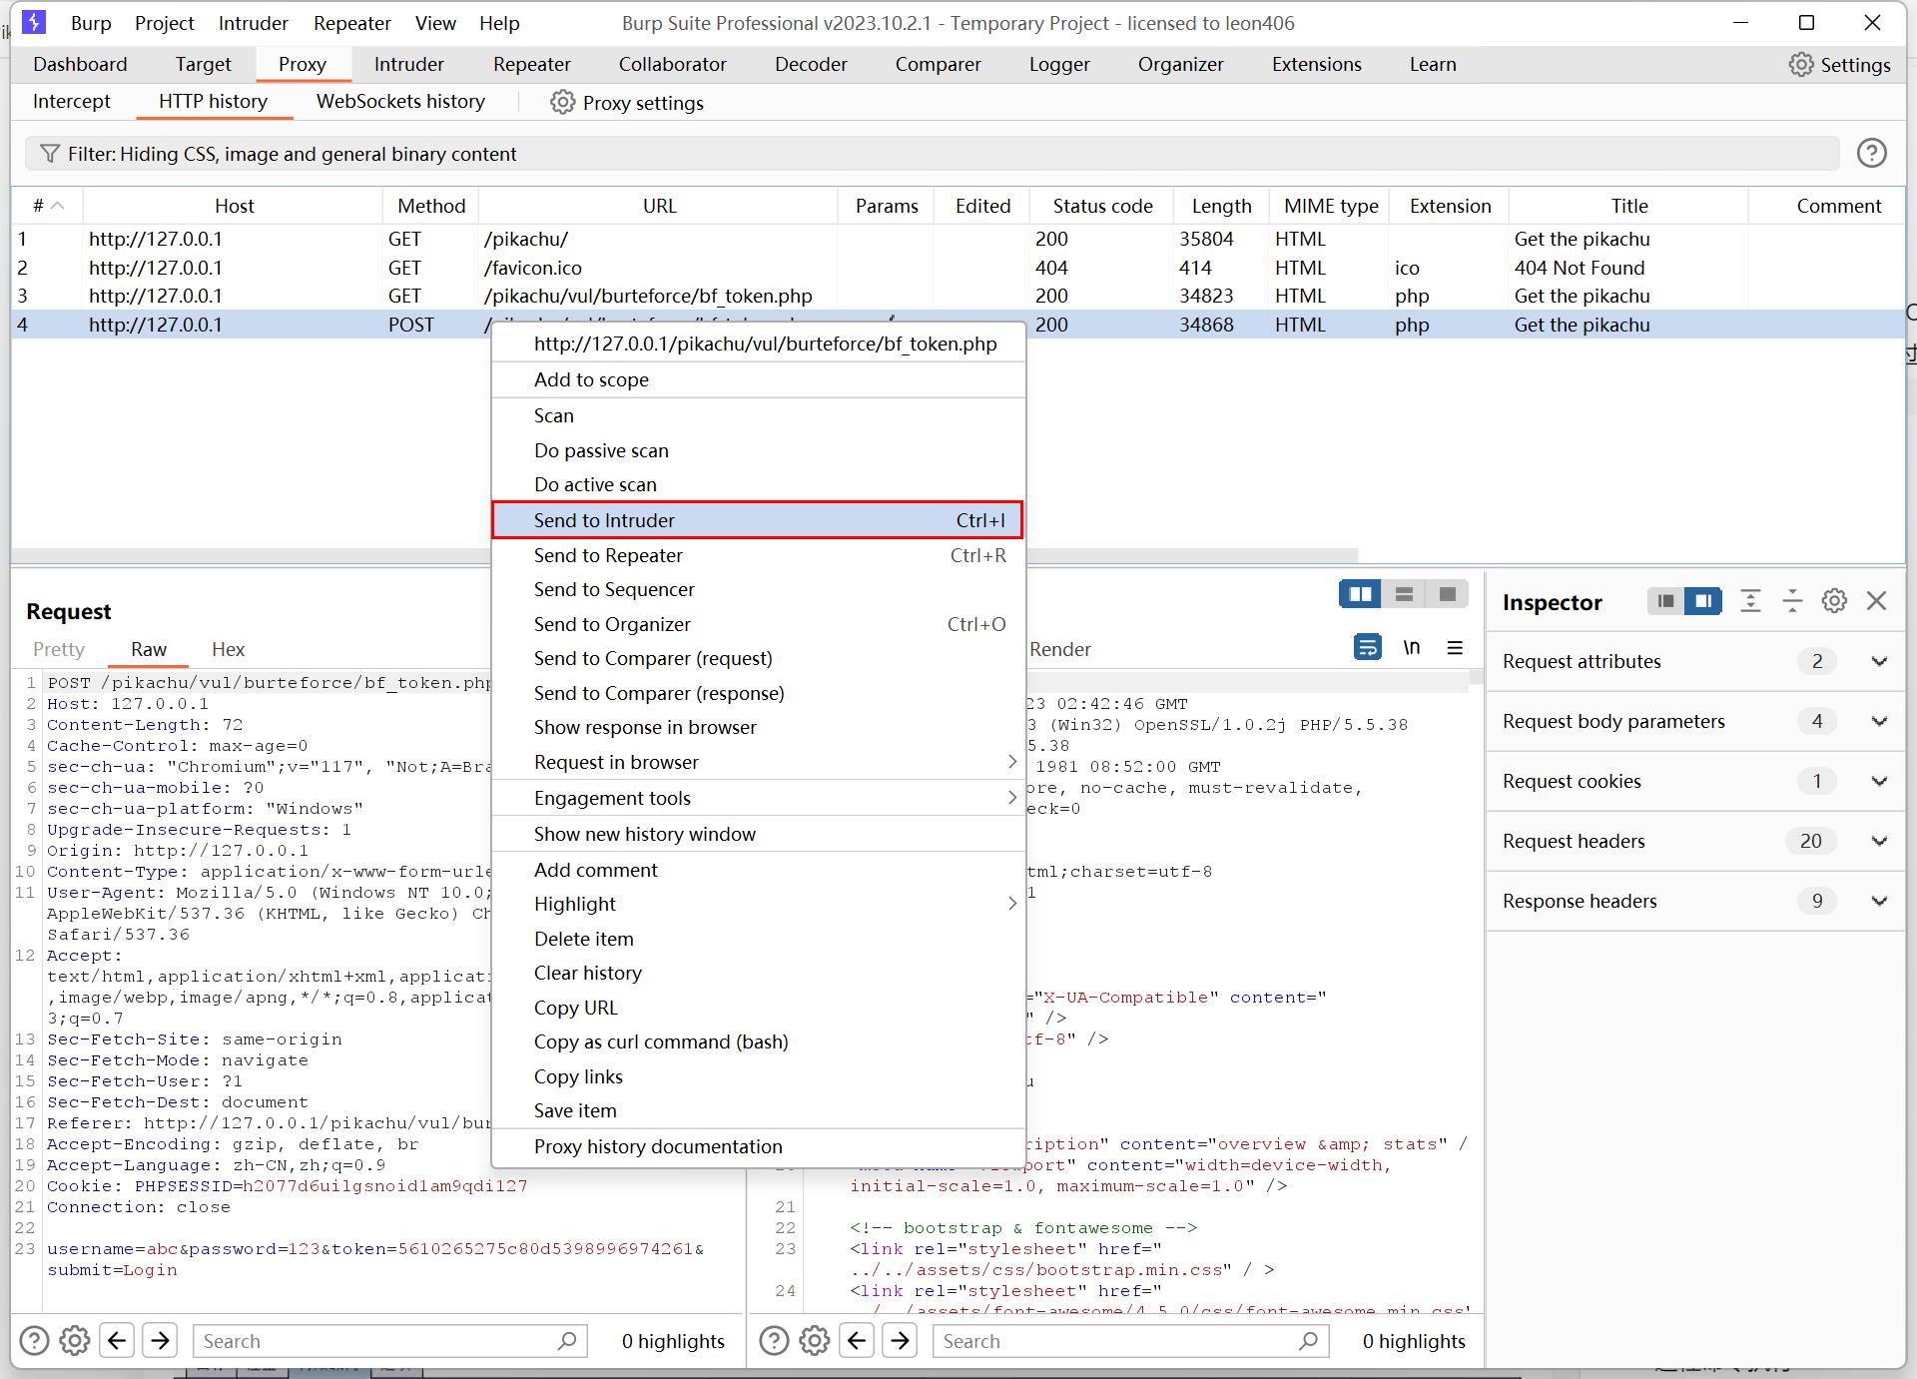Viewport: 1917px width, 1379px height.
Task: Open request pane search settings gear
Action: (x=75, y=1340)
